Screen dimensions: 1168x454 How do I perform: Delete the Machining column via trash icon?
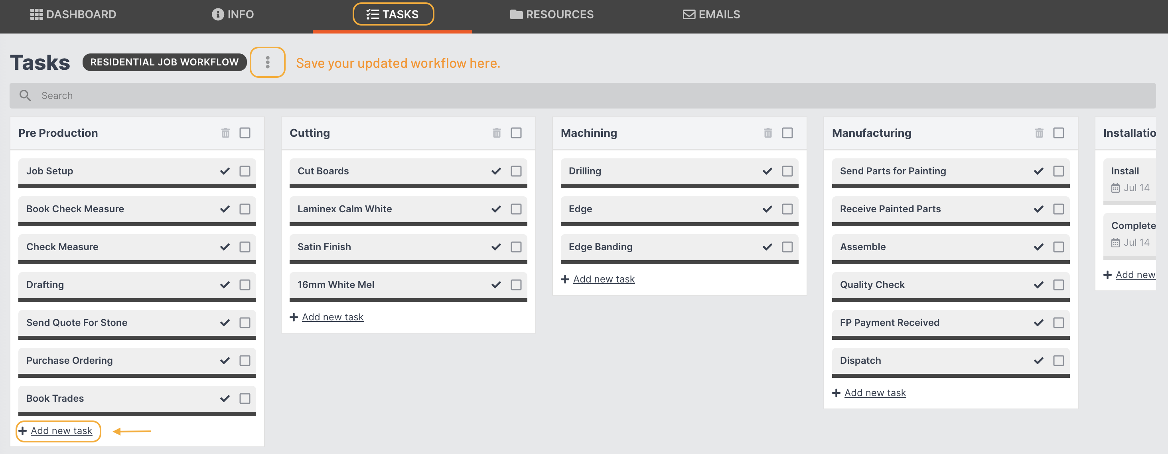pyautogui.click(x=767, y=133)
